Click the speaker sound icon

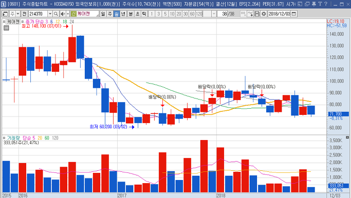pyautogui.click(x=63, y=14)
